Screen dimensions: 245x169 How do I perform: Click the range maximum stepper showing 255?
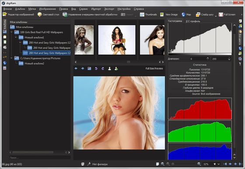coord(221,59)
